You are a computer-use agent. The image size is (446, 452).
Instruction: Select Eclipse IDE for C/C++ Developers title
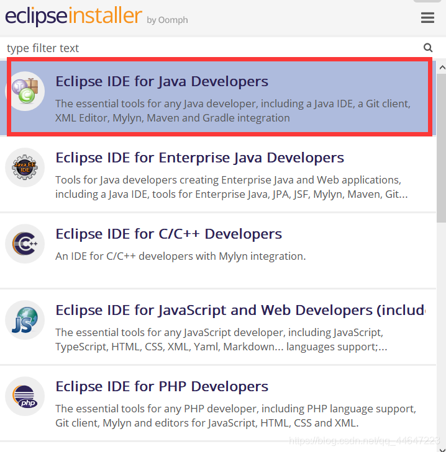[169, 234]
